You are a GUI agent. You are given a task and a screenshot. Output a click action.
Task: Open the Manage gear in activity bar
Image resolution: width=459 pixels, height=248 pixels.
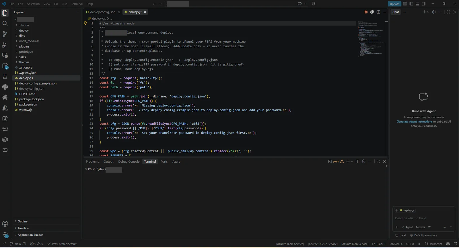pyautogui.click(x=5, y=235)
